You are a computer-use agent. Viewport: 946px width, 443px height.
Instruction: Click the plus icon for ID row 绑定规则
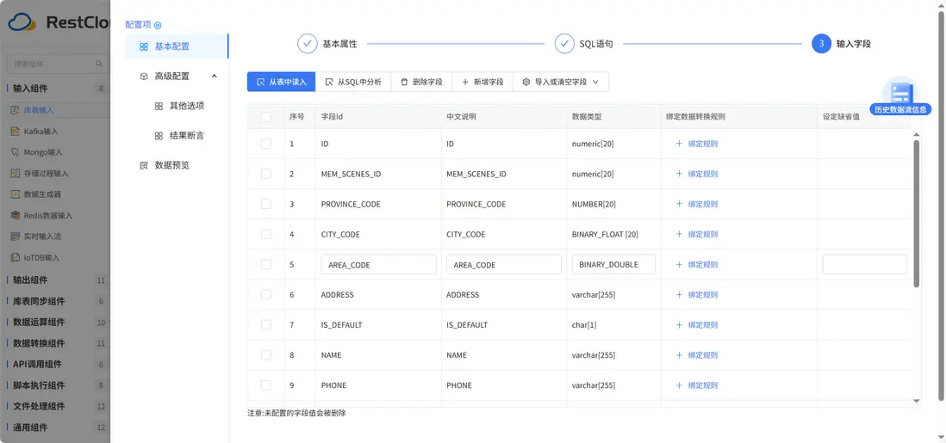pyautogui.click(x=679, y=144)
